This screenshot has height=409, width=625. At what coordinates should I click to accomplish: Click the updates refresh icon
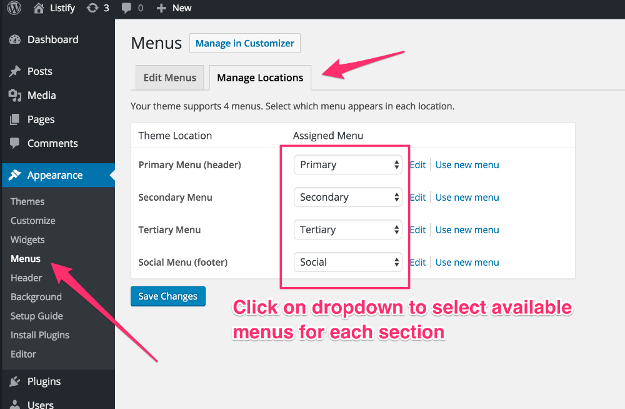92,8
